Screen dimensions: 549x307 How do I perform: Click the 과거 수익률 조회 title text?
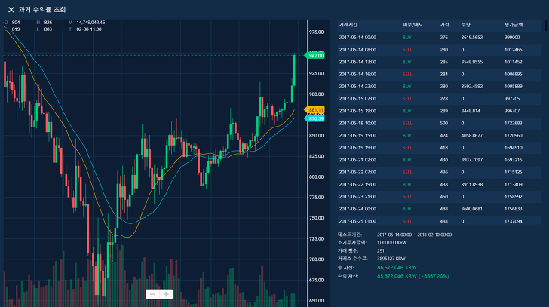(x=42, y=10)
